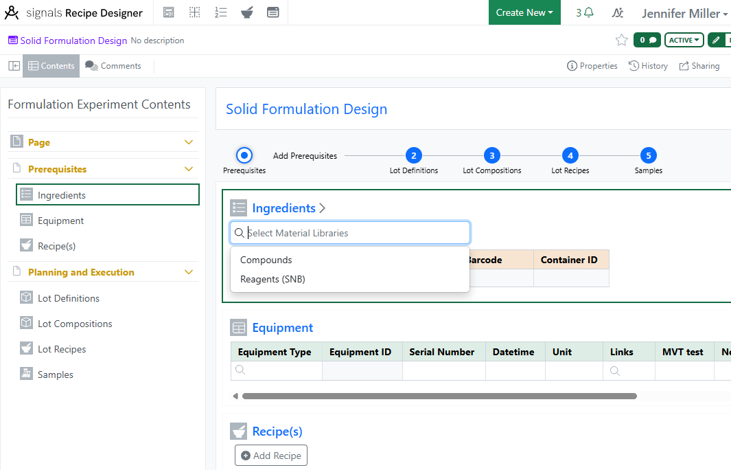Click the Ingredients section list icon

pyautogui.click(x=239, y=208)
